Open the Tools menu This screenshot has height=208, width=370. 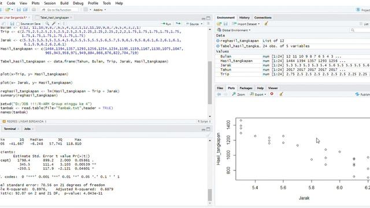[x=106, y=3]
